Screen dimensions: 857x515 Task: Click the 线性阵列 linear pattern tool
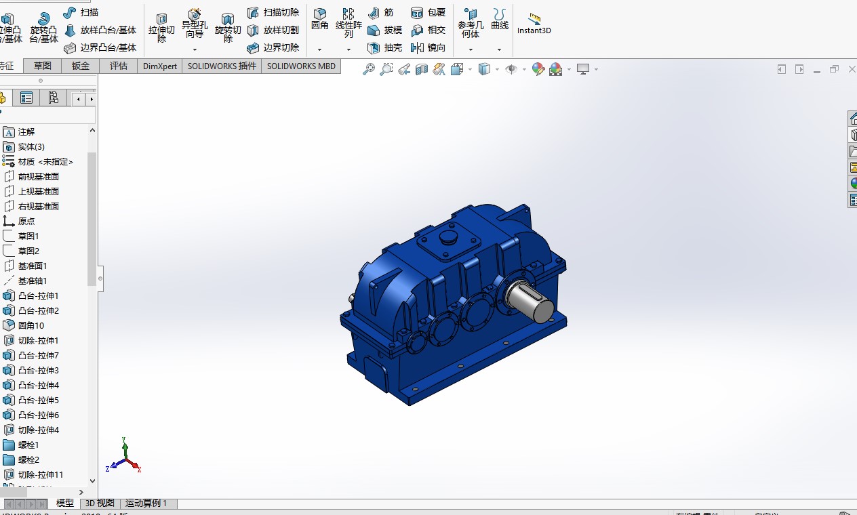348,23
